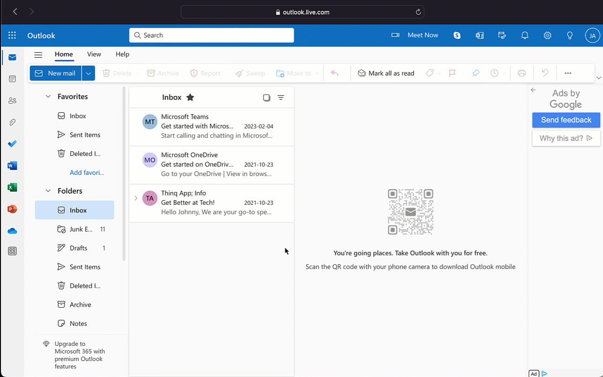Open the Notes folder
Image resolution: width=603 pixels, height=377 pixels.
[x=74, y=323]
